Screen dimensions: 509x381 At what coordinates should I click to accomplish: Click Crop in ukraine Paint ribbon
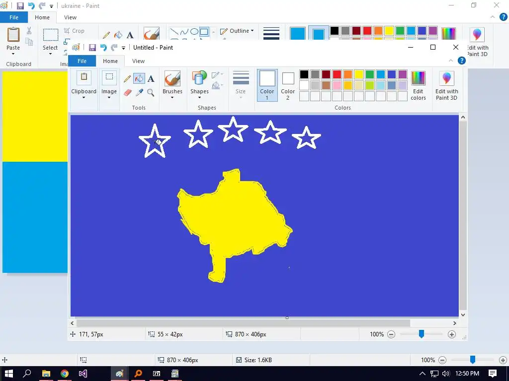point(75,31)
